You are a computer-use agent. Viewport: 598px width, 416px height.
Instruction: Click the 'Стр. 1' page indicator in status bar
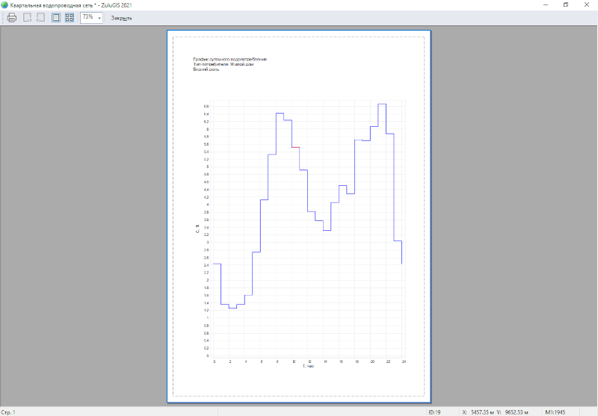point(8,412)
